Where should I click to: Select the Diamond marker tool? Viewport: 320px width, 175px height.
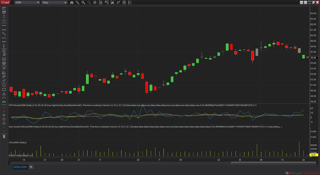point(4,115)
